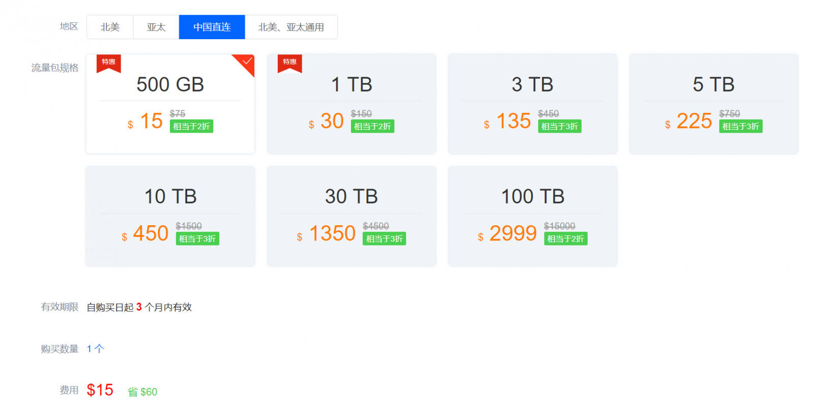Pick the 10 TB package card
Viewport: 814px width, 416px height.
(170, 197)
